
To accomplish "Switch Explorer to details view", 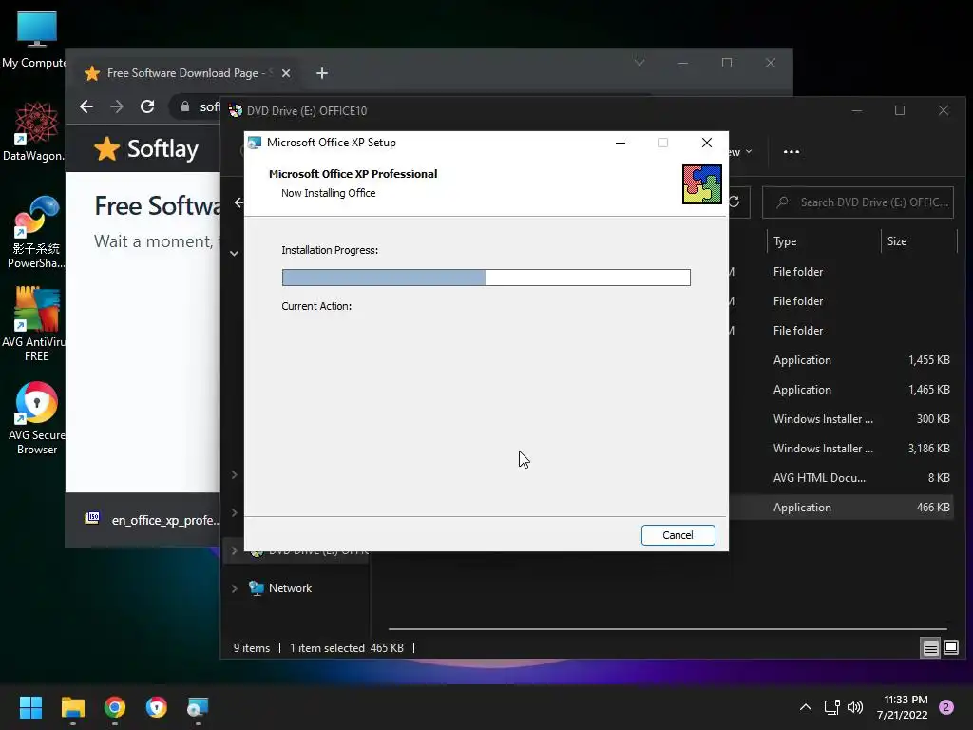I will pyautogui.click(x=931, y=648).
